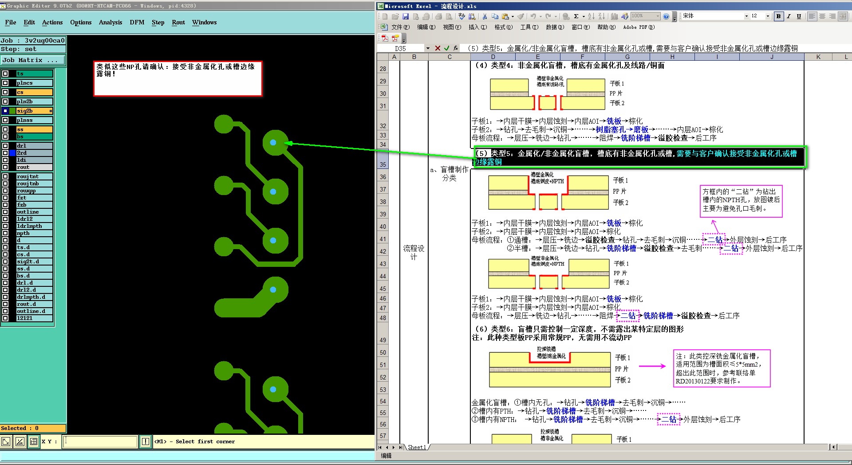Open the font name dropdown arrow
This screenshot has width=852, height=465.
(x=746, y=16)
